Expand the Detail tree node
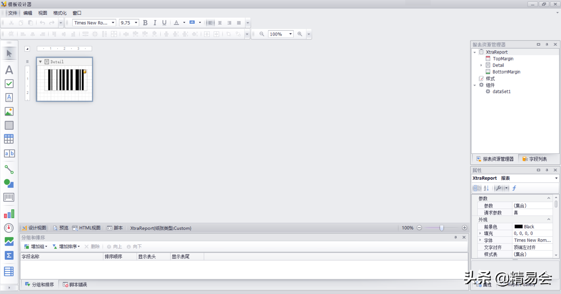Image resolution: width=561 pixels, height=294 pixels. point(481,65)
